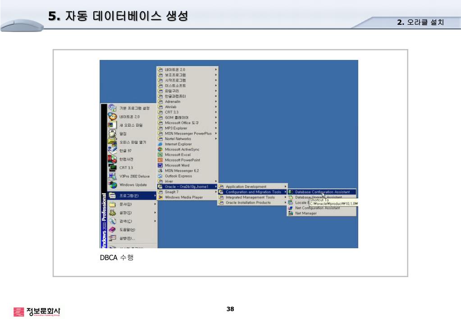Click the 실행(R)... run icon
Screen dimensions: 461x319
point(112,238)
